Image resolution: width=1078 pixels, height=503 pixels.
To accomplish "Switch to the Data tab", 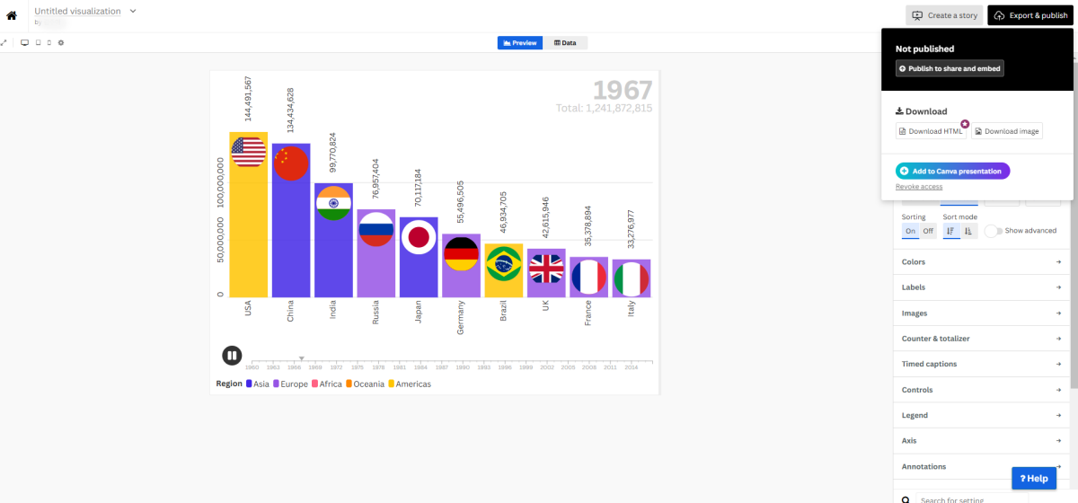I will (x=565, y=42).
